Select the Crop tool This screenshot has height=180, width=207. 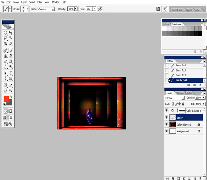click(6, 43)
